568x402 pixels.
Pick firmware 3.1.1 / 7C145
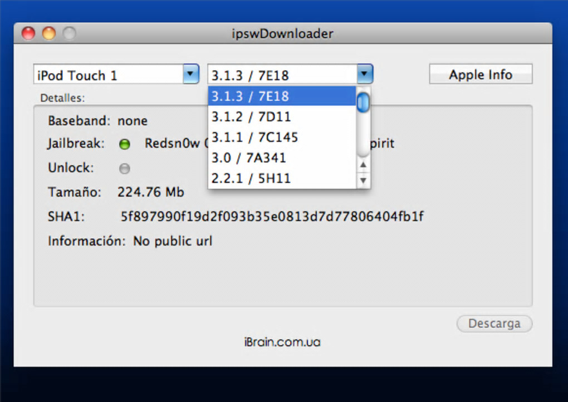pos(282,138)
